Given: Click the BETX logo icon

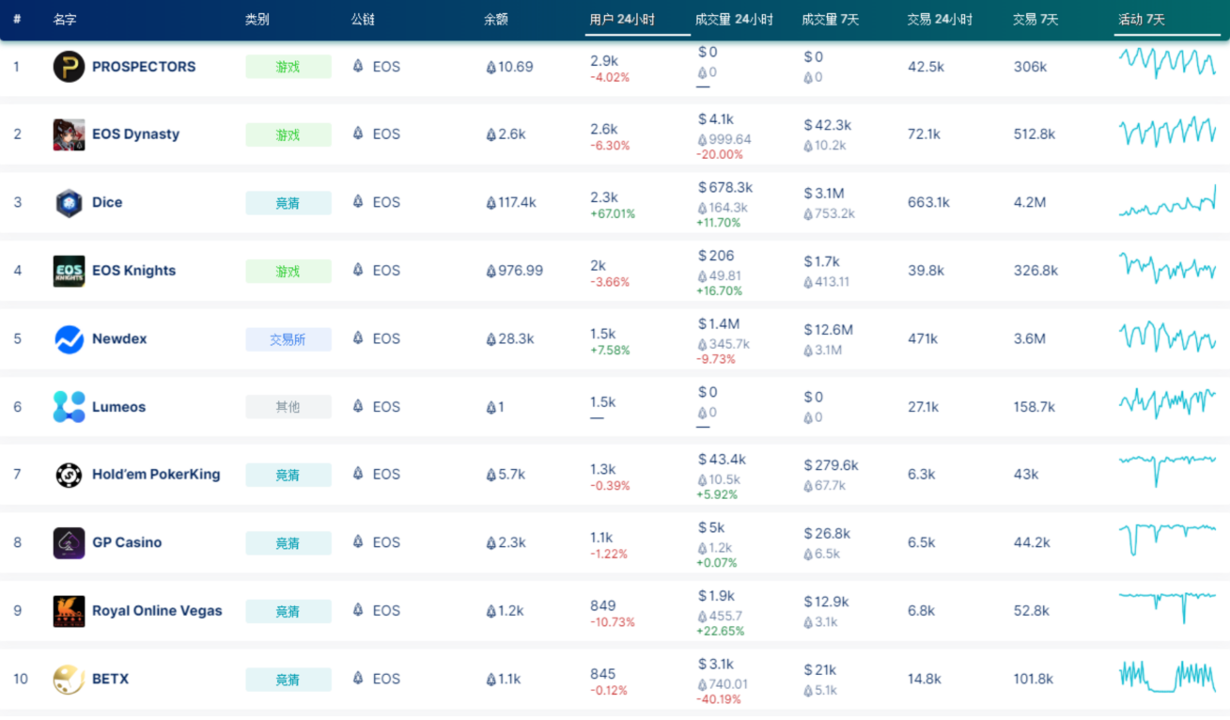Looking at the screenshot, I should click(69, 679).
